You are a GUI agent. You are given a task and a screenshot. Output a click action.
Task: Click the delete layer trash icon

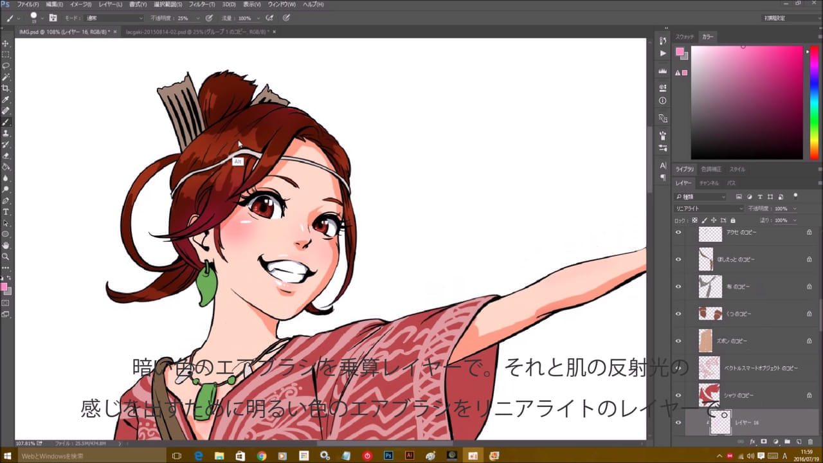pos(809,442)
